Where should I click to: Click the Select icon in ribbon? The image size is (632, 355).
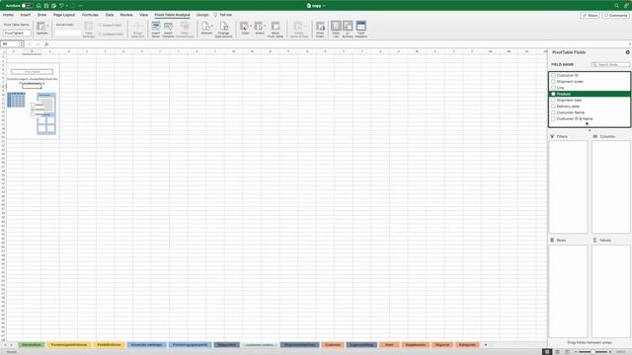coord(259,27)
